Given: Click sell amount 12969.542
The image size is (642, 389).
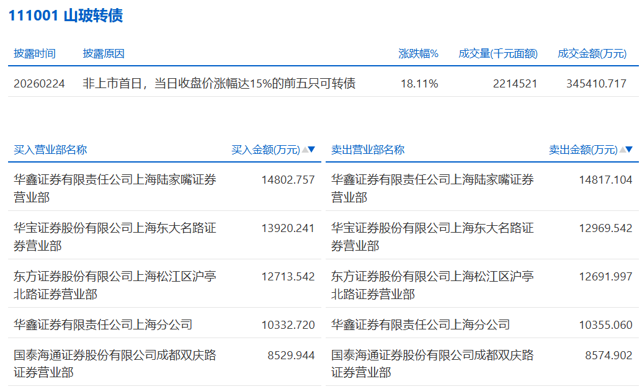Looking at the screenshot, I should pyautogui.click(x=605, y=228).
